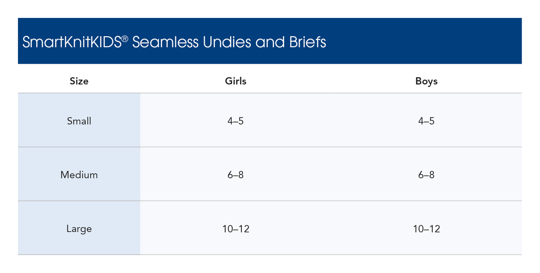Viewport: 540px width, 273px height.
Task: Click the empty right side of blue banner
Action: pyautogui.click(x=430, y=41)
